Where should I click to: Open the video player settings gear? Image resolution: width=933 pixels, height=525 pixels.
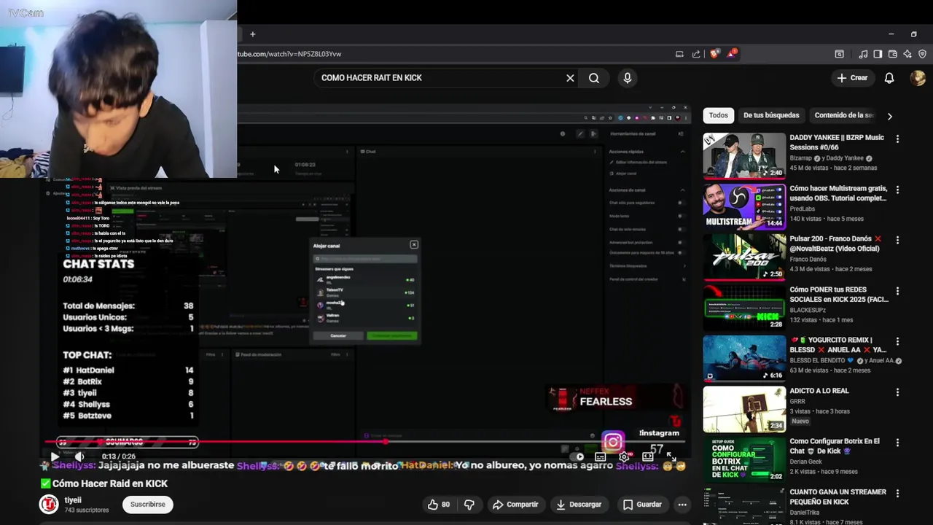(624, 456)
